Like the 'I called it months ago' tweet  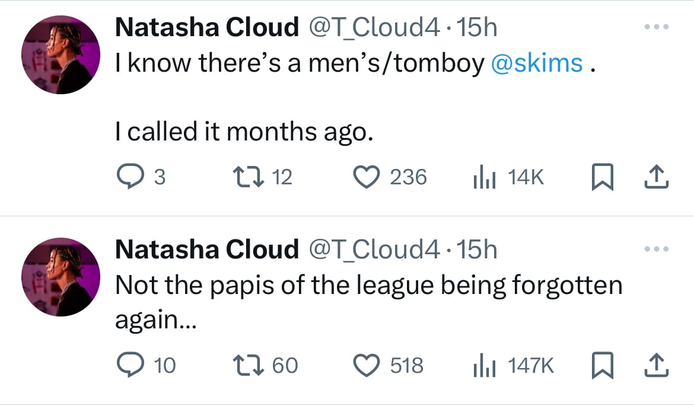[366, 177]
